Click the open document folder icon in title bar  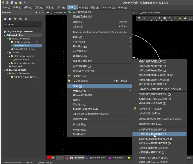16,2
